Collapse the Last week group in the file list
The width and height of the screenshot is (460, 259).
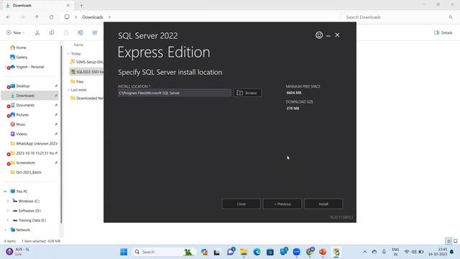pos(68,89)
